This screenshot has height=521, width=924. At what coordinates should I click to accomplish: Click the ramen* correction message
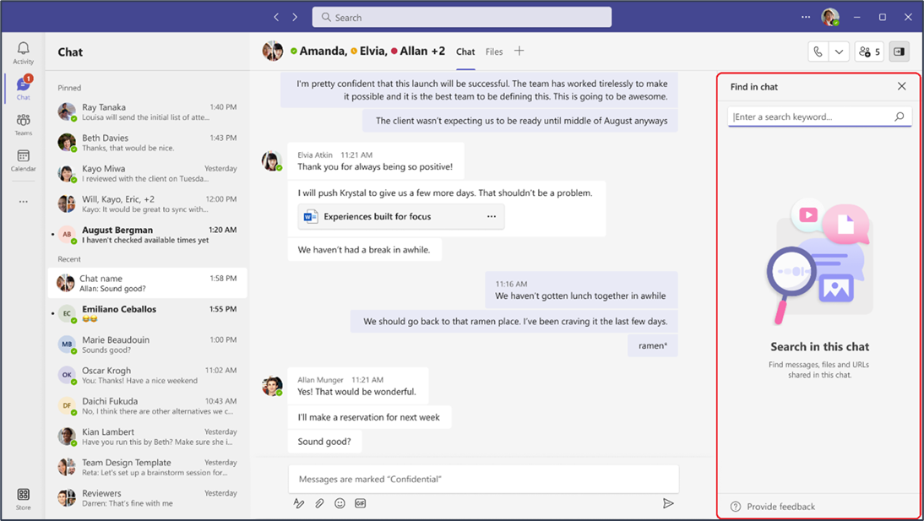click(653, 346)
